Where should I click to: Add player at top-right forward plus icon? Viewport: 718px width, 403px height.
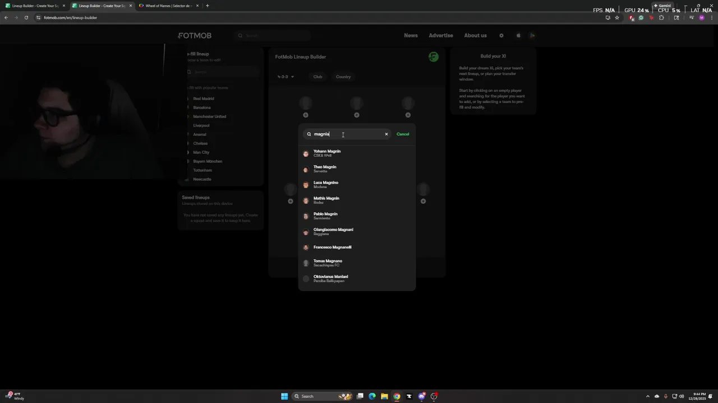[408, 115]
